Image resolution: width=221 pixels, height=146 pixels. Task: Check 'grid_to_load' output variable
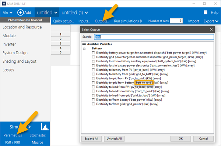pyautogui.click(x=93, y=95)
